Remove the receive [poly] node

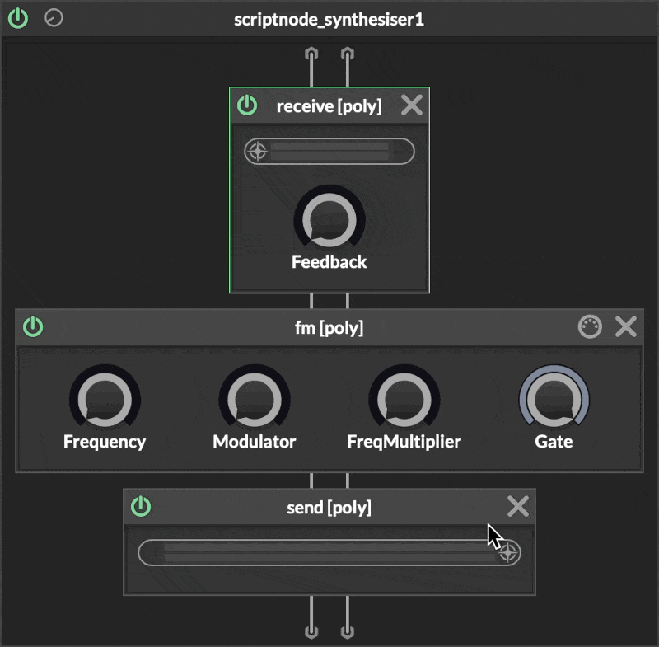click(412, 105)
